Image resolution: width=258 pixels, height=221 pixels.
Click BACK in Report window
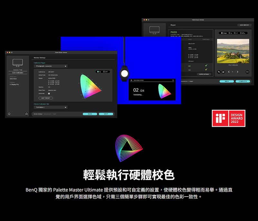click(227, 81)
